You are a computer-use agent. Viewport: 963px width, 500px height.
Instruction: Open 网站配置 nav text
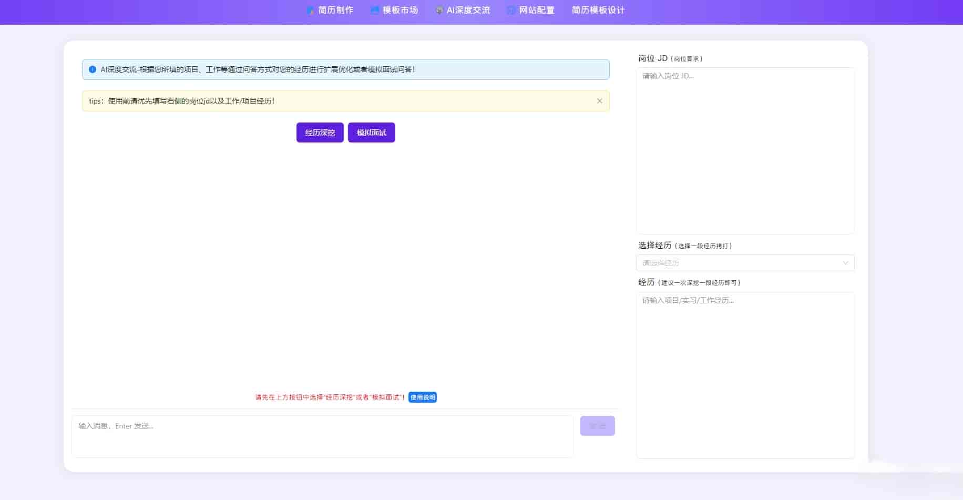[x=536, y=11]
